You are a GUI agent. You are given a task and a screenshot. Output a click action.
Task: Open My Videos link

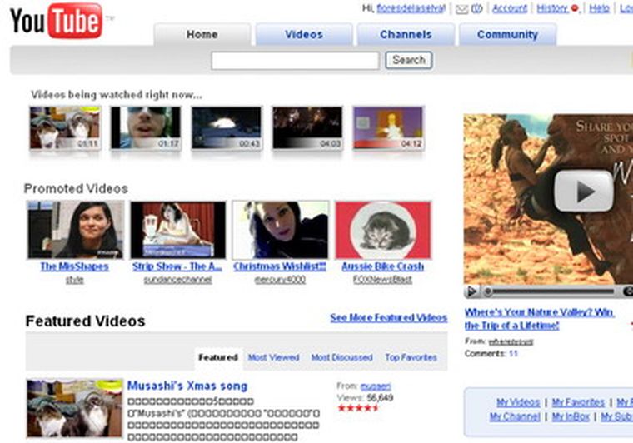pos(518,402)
